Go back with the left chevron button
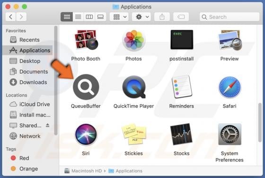 tap(10, 17)
